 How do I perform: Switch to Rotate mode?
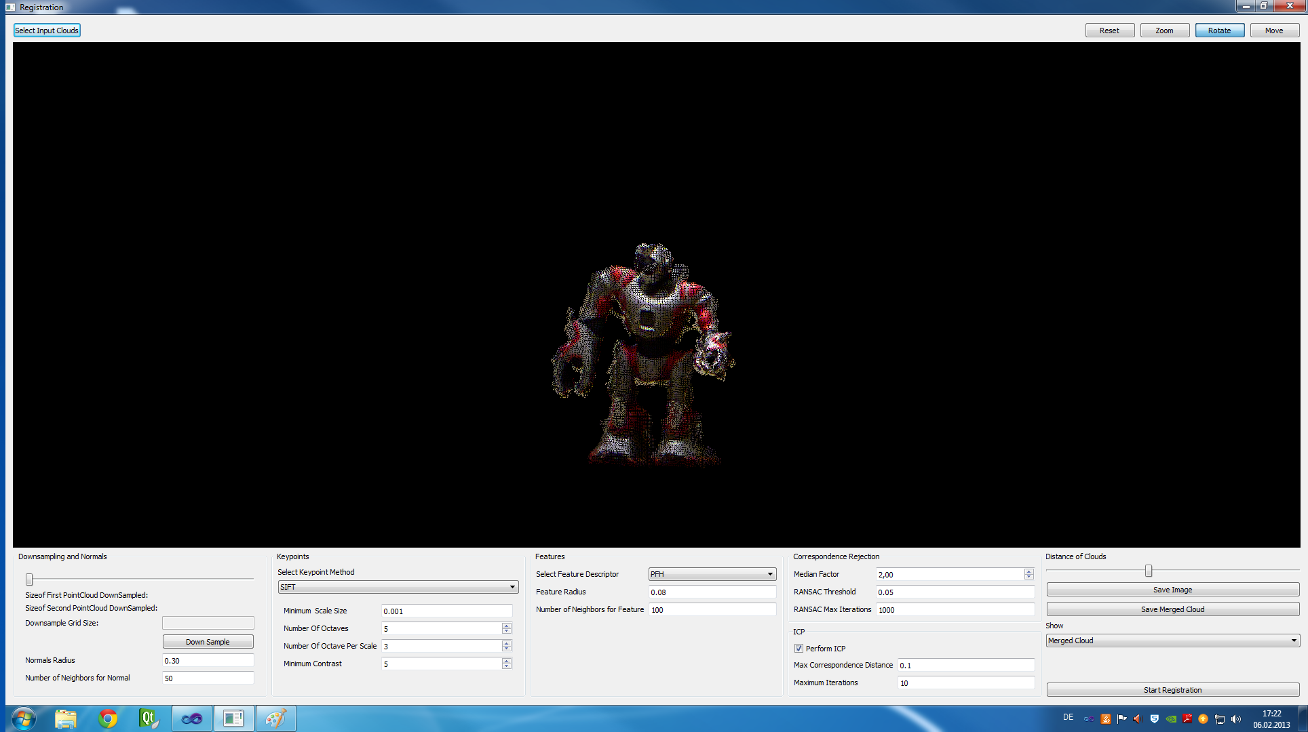coord(1219,30)
